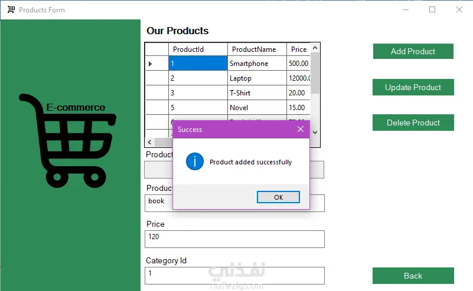
Task: Click the Add Product button
Action: click(x=413, y=51)
